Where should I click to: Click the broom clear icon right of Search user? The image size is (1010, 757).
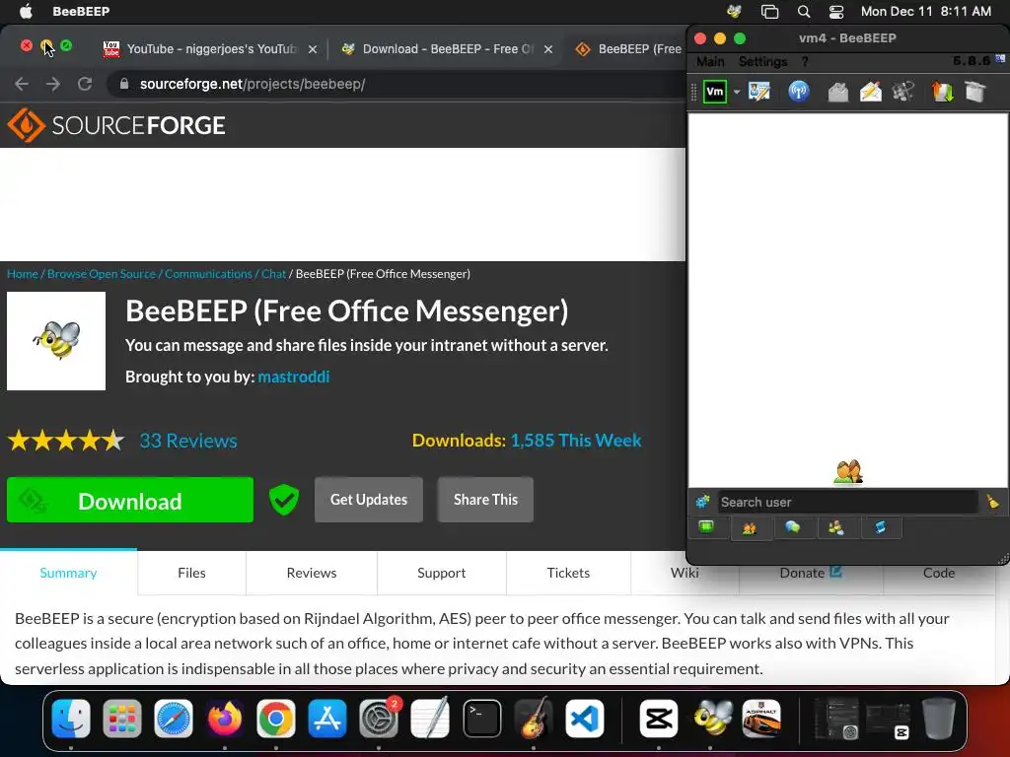point(992,502)
